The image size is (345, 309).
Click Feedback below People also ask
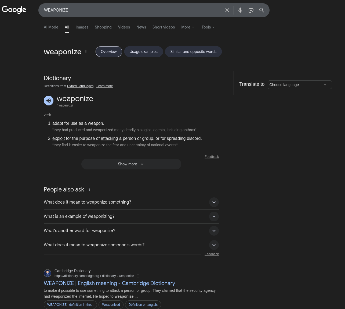[212, 254]
